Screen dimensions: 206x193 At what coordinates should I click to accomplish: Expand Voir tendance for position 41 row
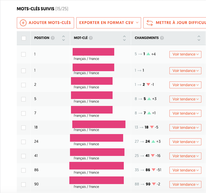coord(185,156)
